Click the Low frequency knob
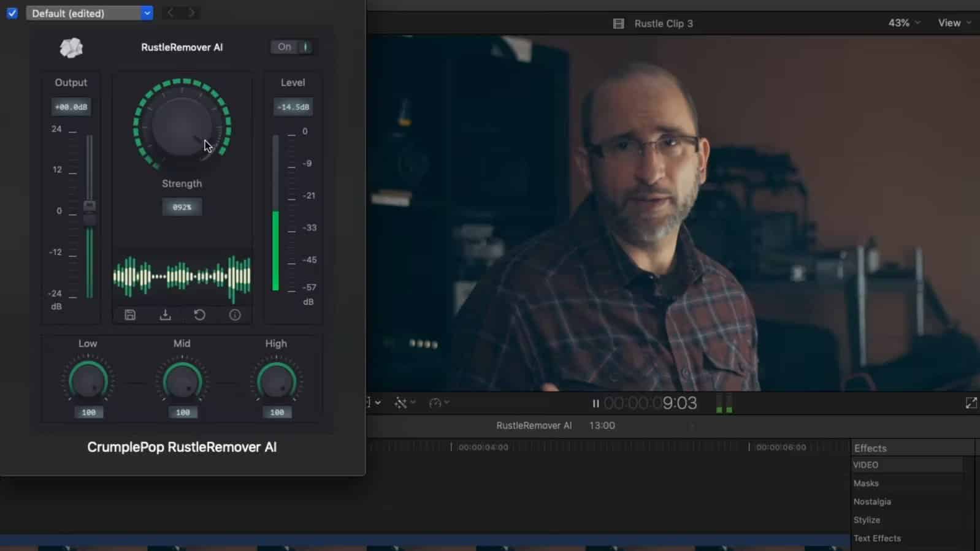Image resolution: width=980 pixels, height=551 pixels. (88, 381)
